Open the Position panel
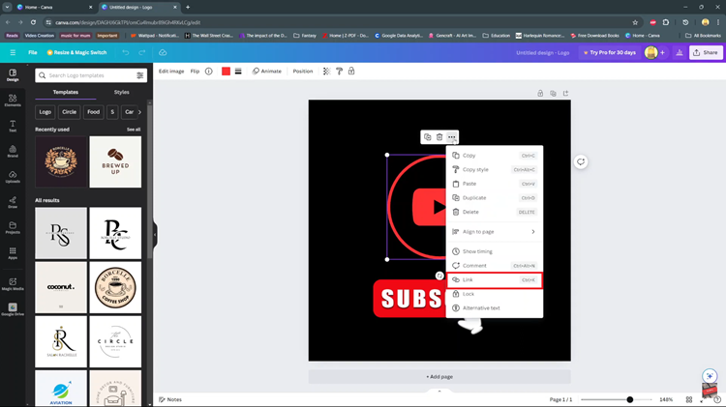Viewport: 726px width, 407px height. pyautogui.click(x=303, y=72)
